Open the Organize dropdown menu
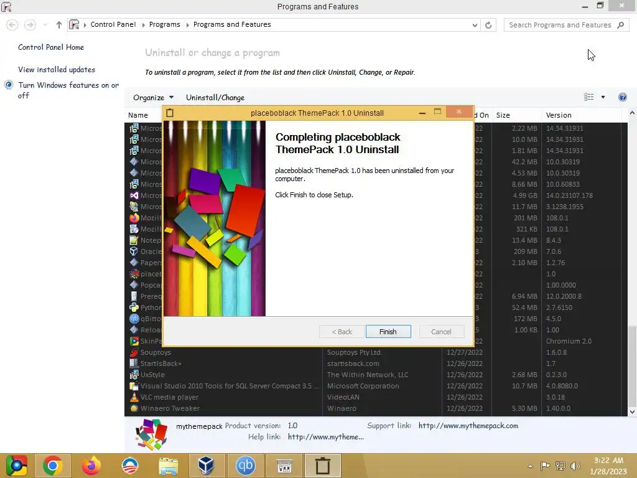 click(x=153, y=98)
